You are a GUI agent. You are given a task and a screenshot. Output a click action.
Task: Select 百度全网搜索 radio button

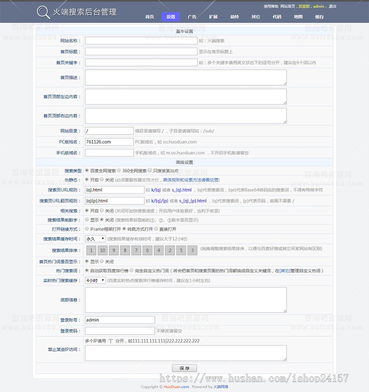tap(87, 170)
